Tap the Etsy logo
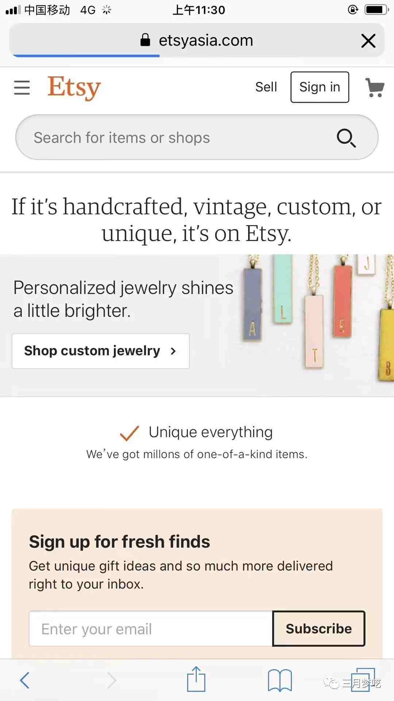 [x=74, y=87]
